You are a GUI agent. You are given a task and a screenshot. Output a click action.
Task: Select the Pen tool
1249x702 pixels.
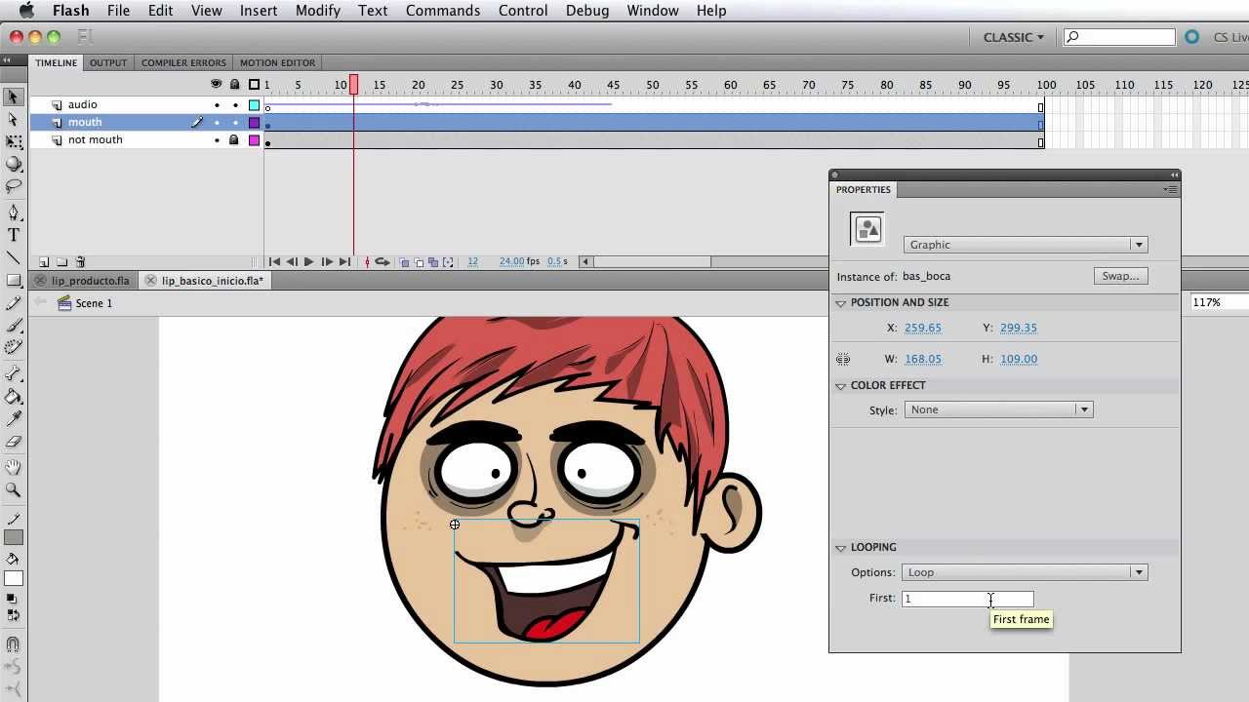14,213
